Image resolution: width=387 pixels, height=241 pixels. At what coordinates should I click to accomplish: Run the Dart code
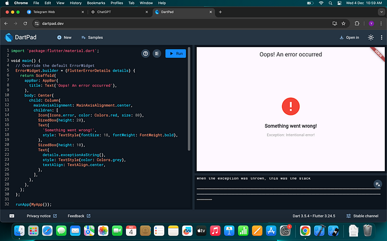[x=176, y=53]
